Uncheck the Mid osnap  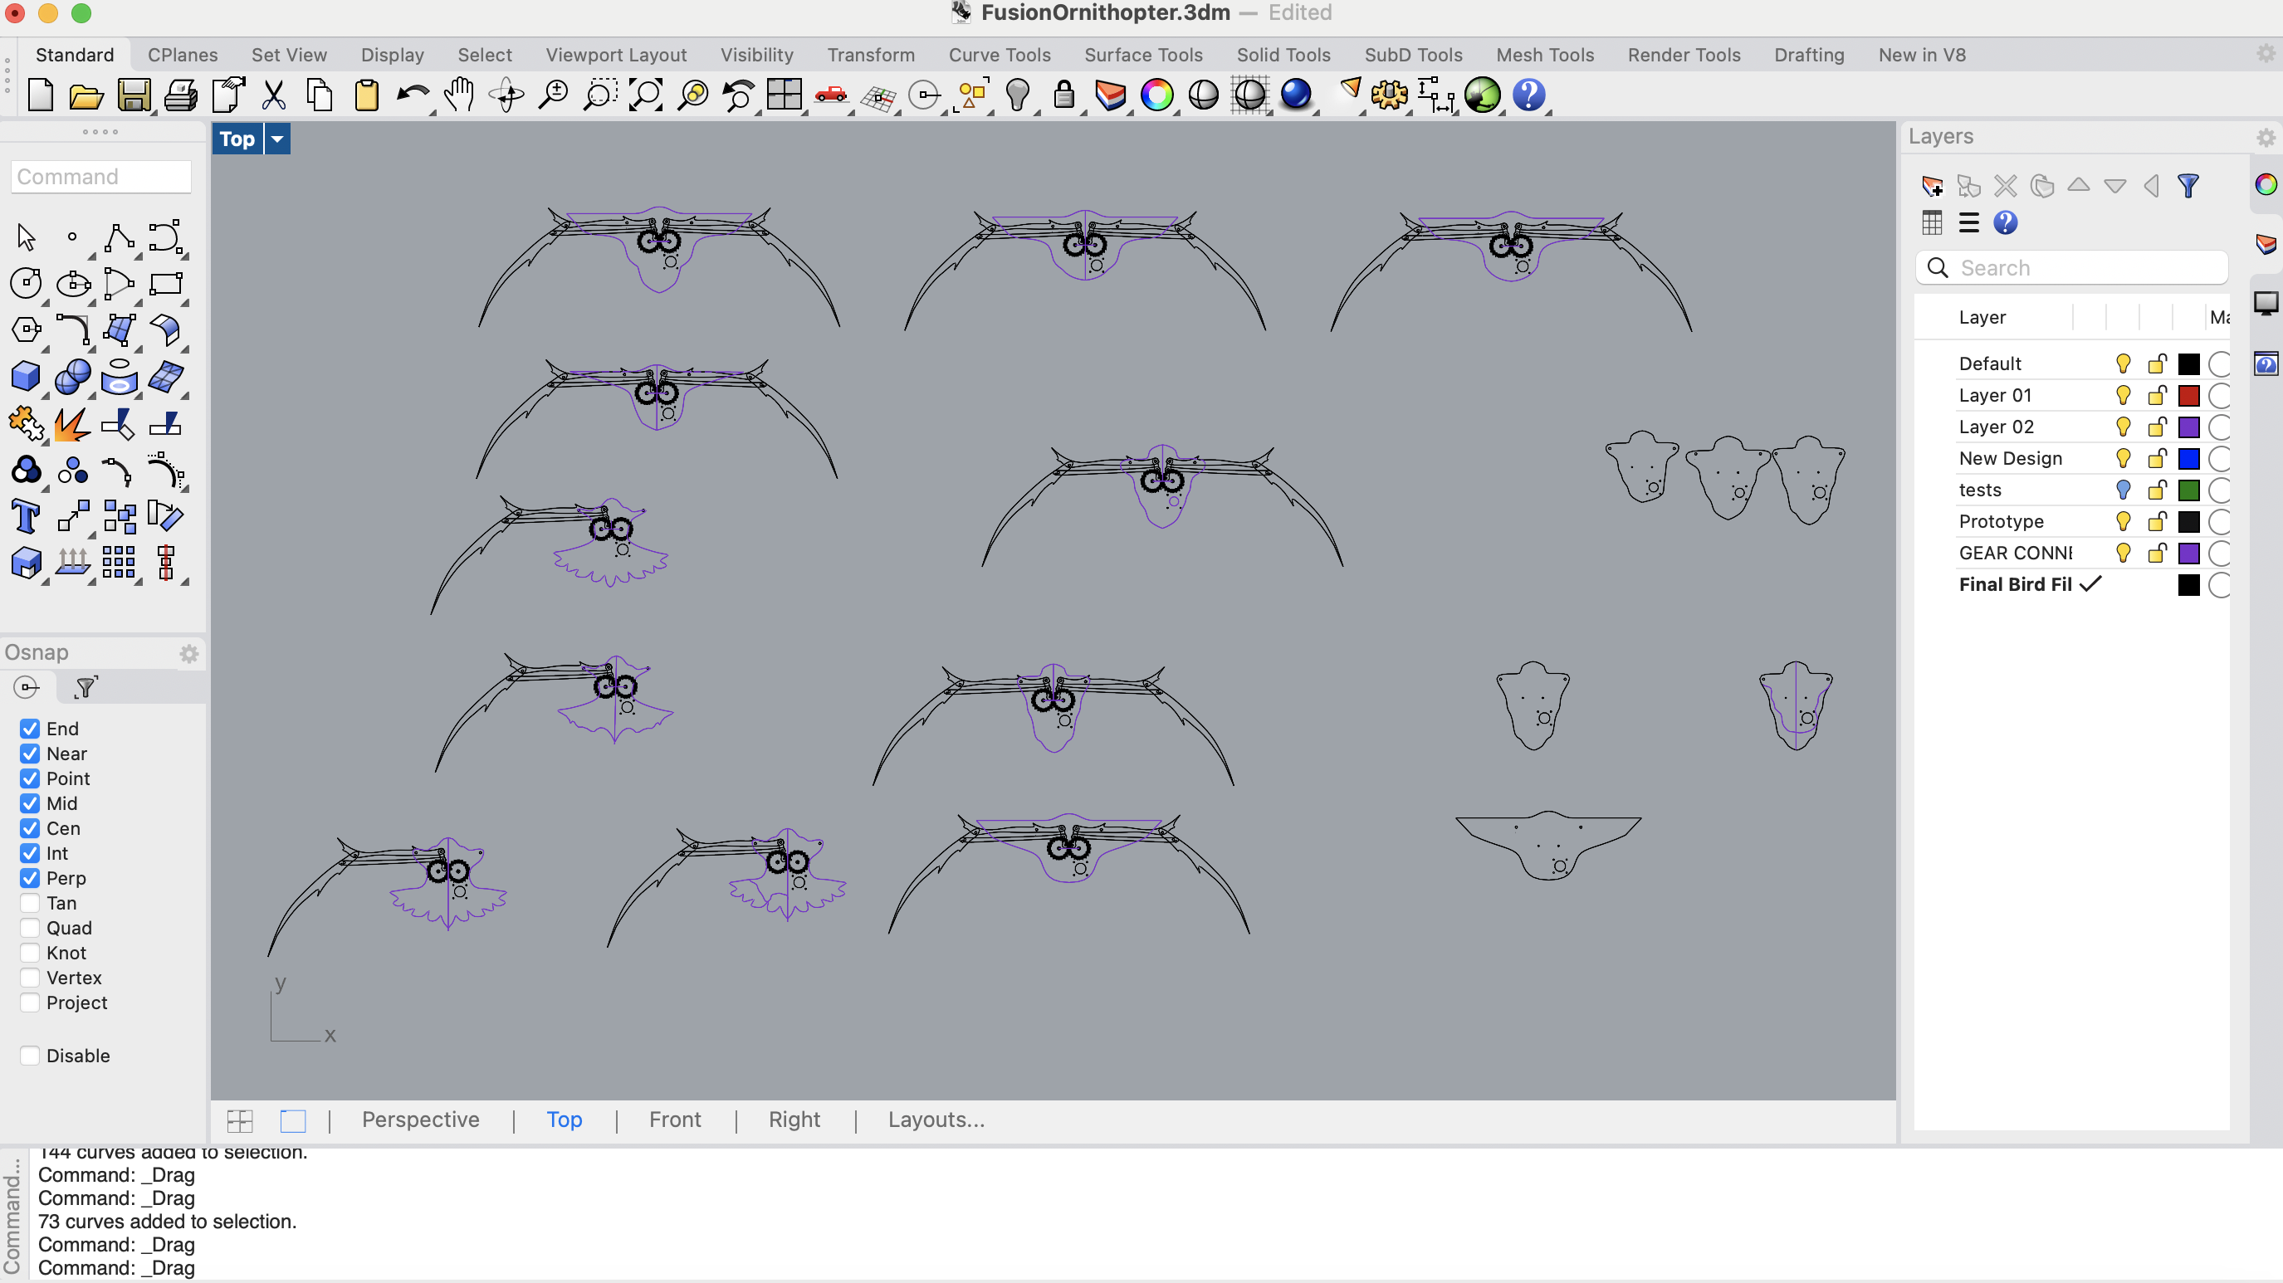click(29, 802)
